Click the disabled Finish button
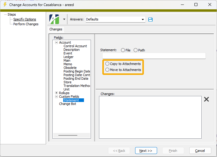 pyautogui.click(x=173, y=150)
